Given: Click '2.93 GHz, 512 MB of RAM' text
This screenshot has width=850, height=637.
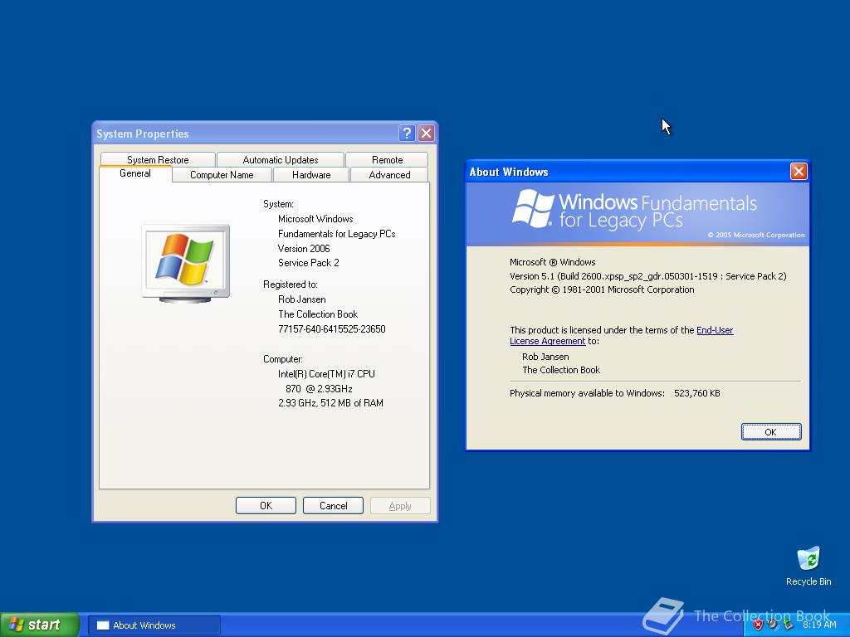Looking at the screenshot, I should click(x=330, y=403).
